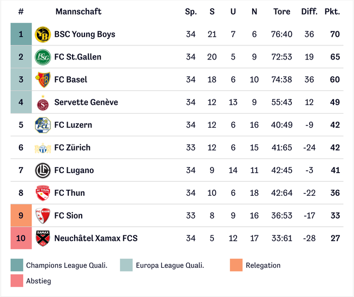The height and width of the screenshot is (297, 354).
Task: Select the Tore column header
Action: point(281,11)
